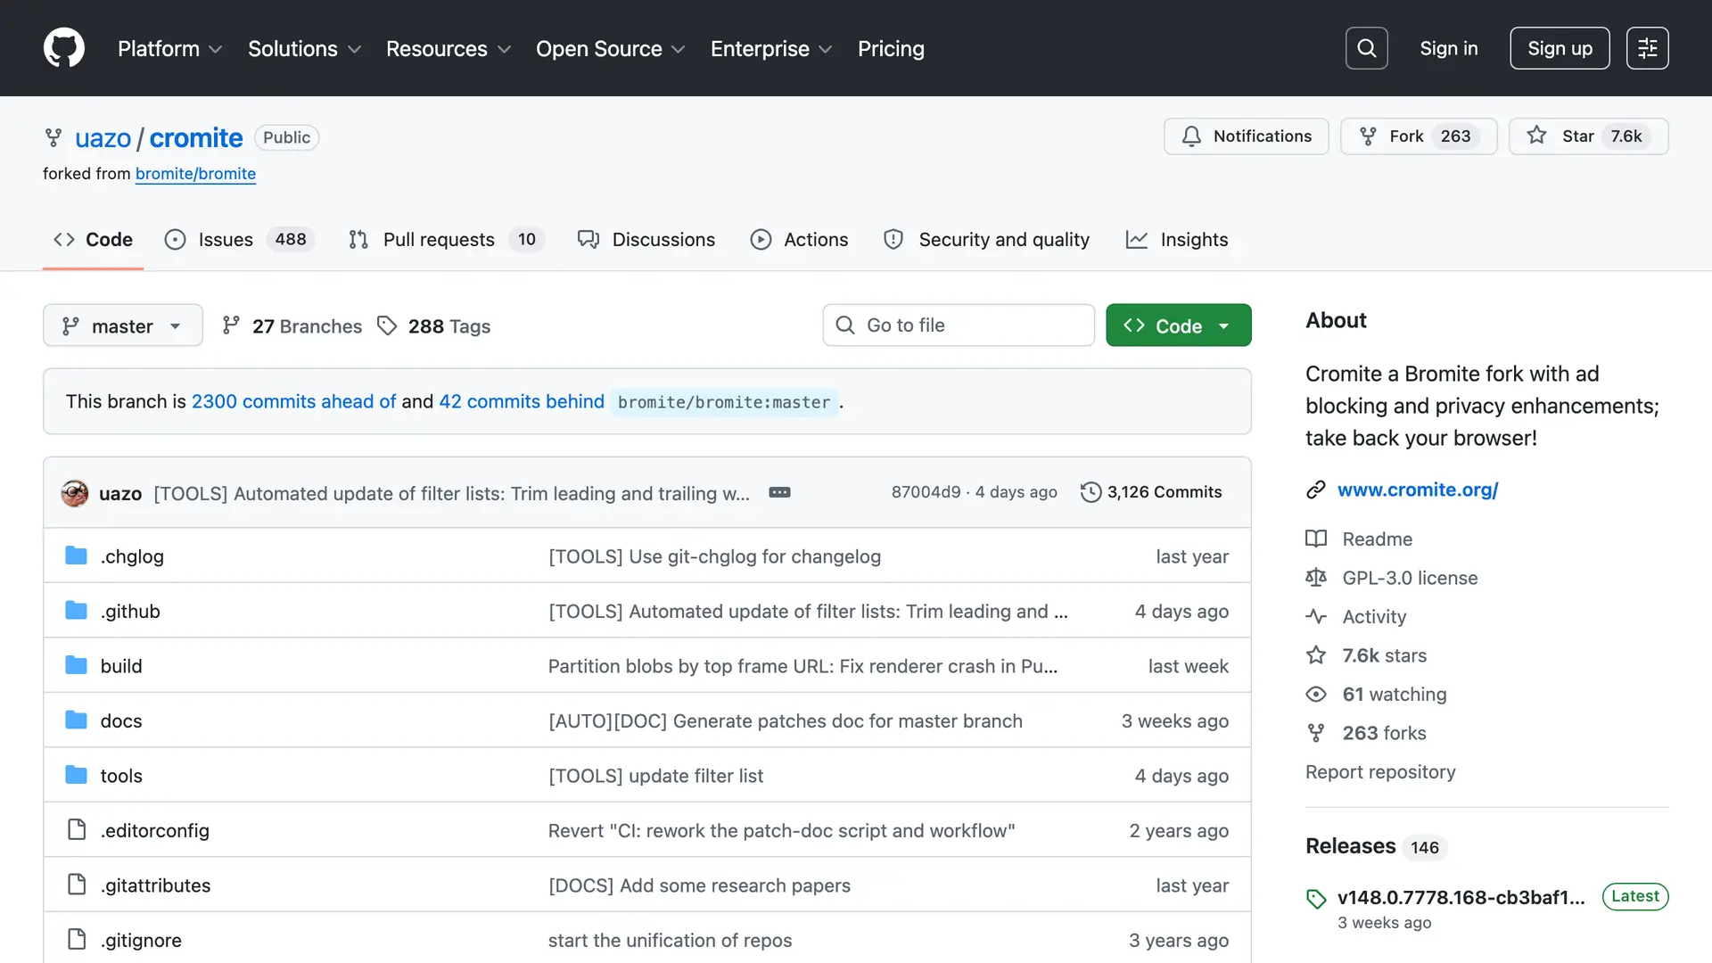
Task: Go to the Discussions tab
Action: (646, 240)
